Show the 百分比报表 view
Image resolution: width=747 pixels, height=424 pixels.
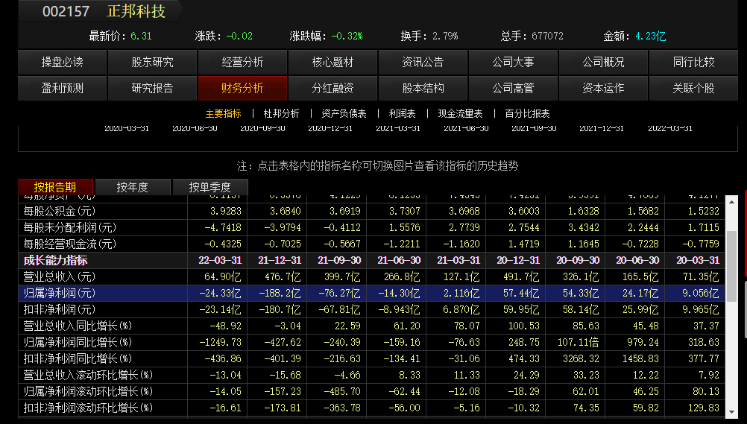coord(527,113)
